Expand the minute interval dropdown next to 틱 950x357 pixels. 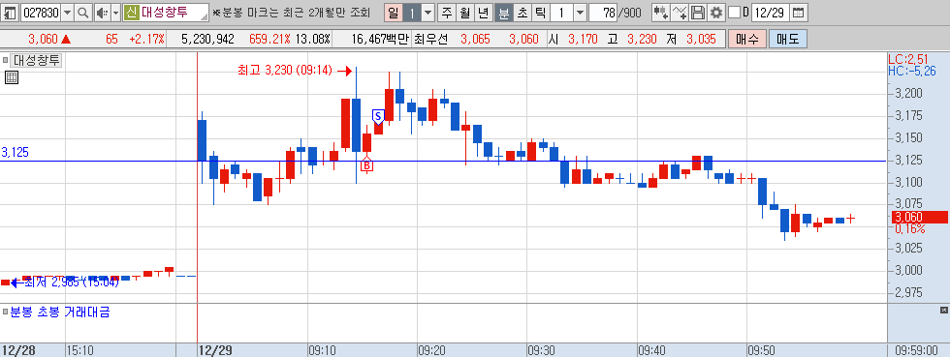580,13
